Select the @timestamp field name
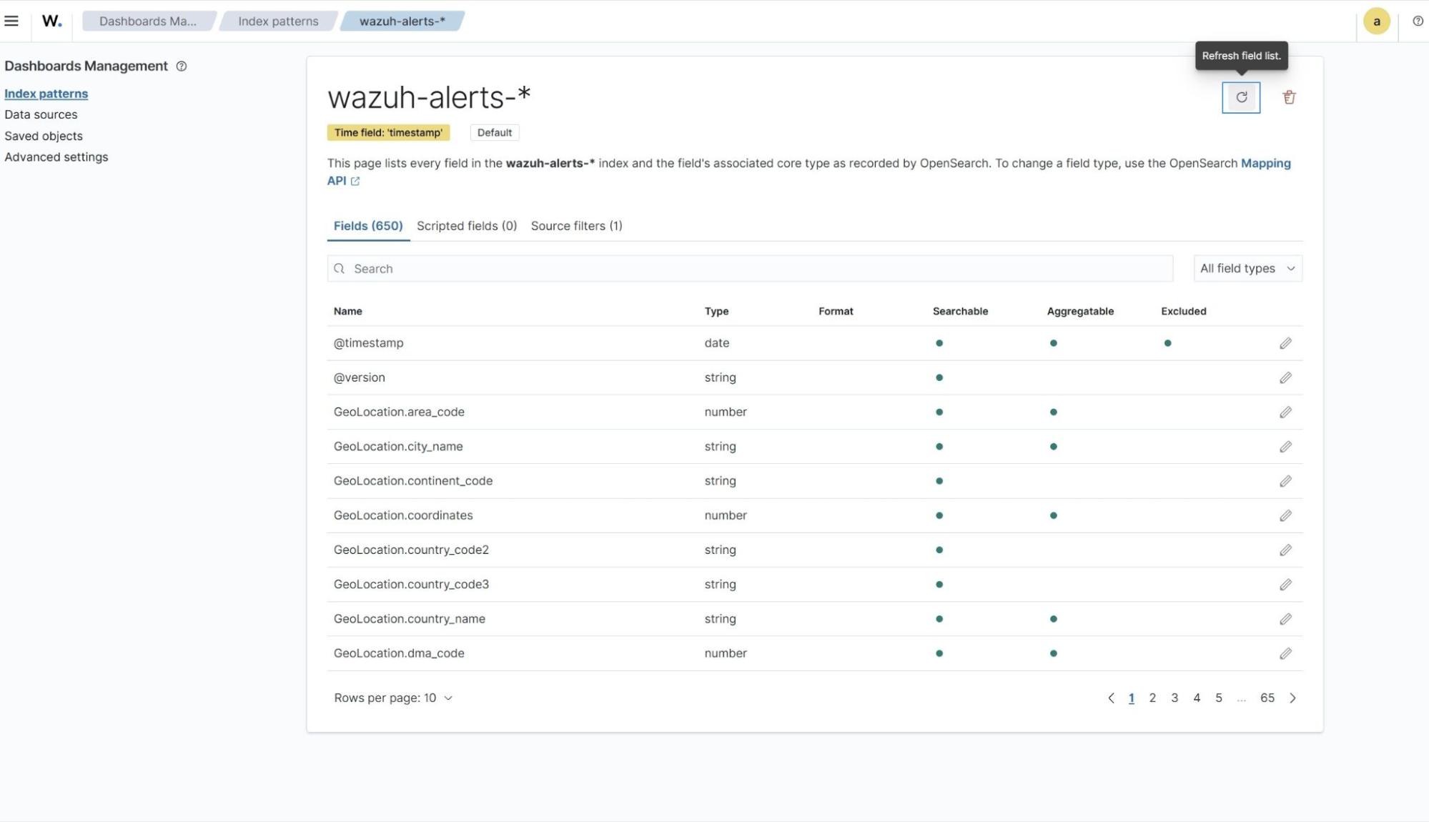 (x=368, y=343)
